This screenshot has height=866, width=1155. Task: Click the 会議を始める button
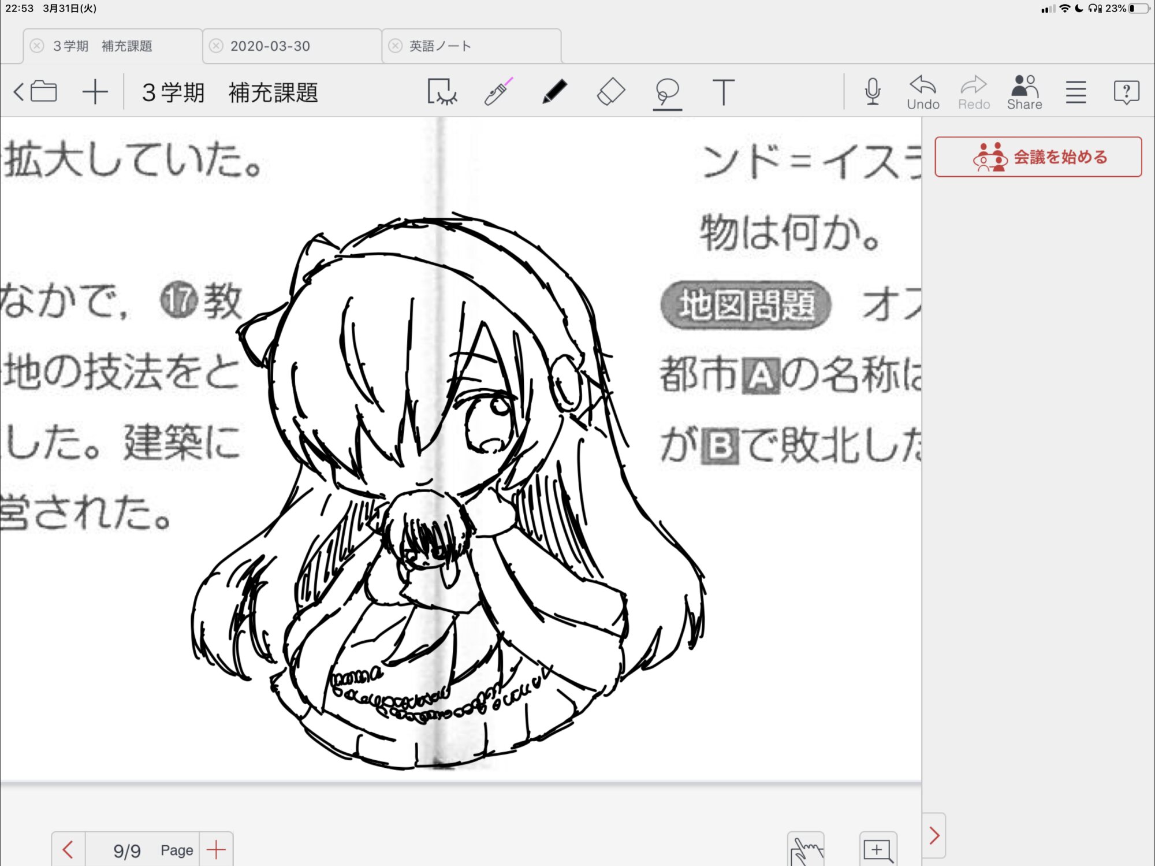1038,157
